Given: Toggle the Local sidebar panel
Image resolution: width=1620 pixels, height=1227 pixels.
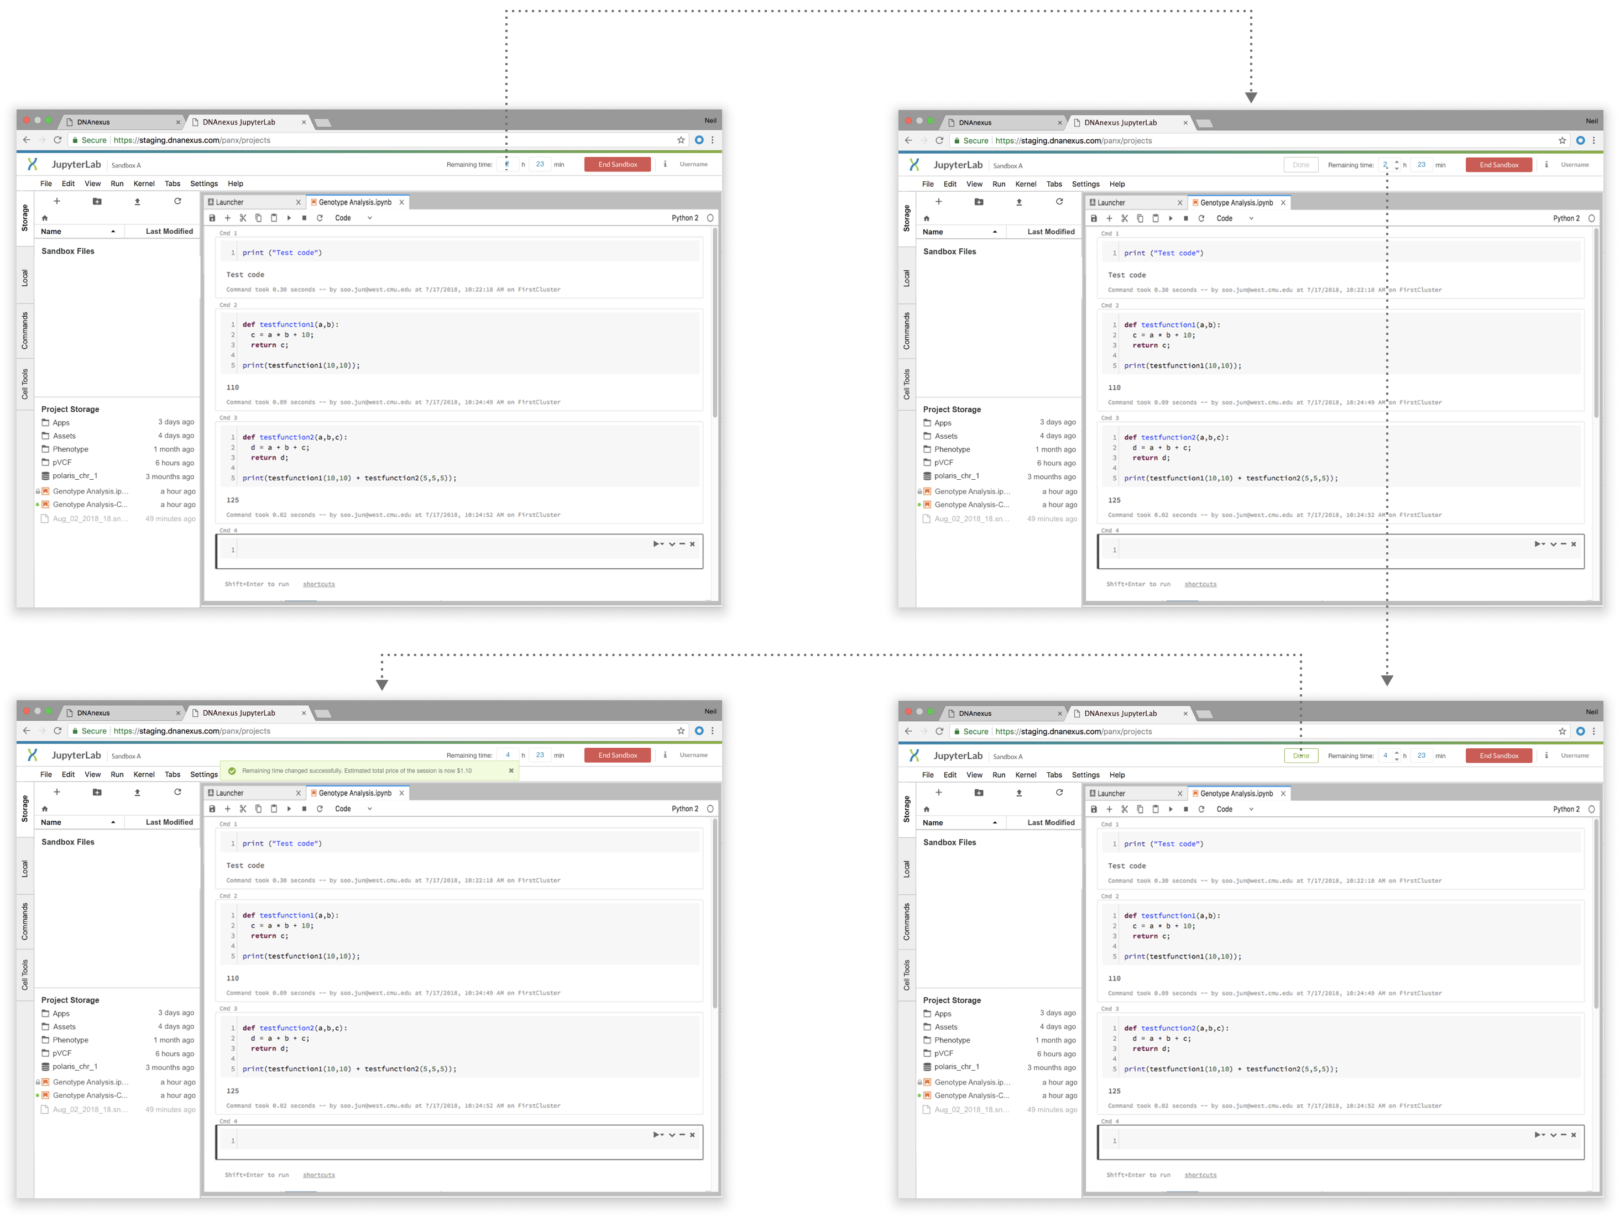Looking at the screenshot, I should [25, 277].
